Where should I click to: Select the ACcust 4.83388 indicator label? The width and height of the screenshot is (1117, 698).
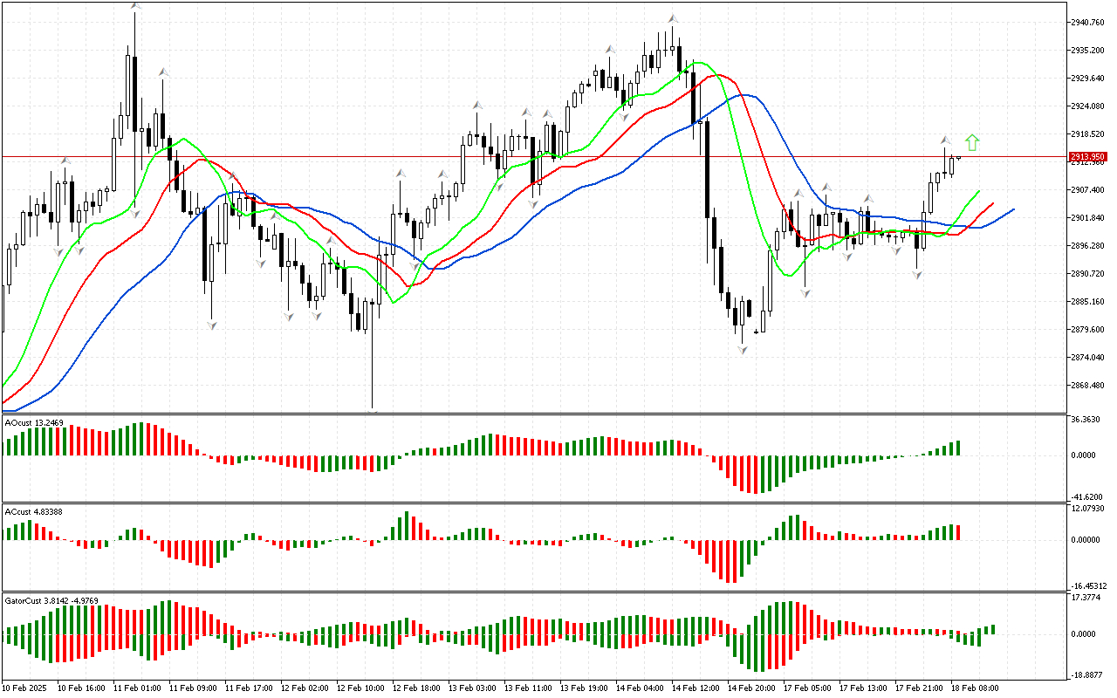(34, 511)
